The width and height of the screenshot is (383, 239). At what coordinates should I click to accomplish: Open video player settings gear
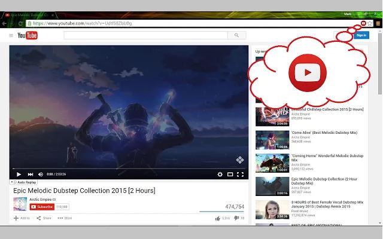click(x=220, y=174)
